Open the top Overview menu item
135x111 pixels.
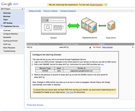pyautogui.click(x=7, y=13)
